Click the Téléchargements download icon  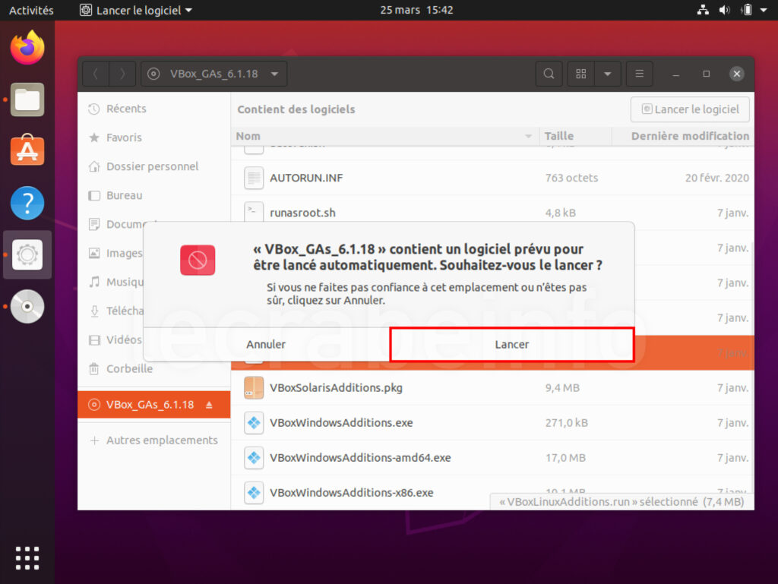(x=94, y=311)
